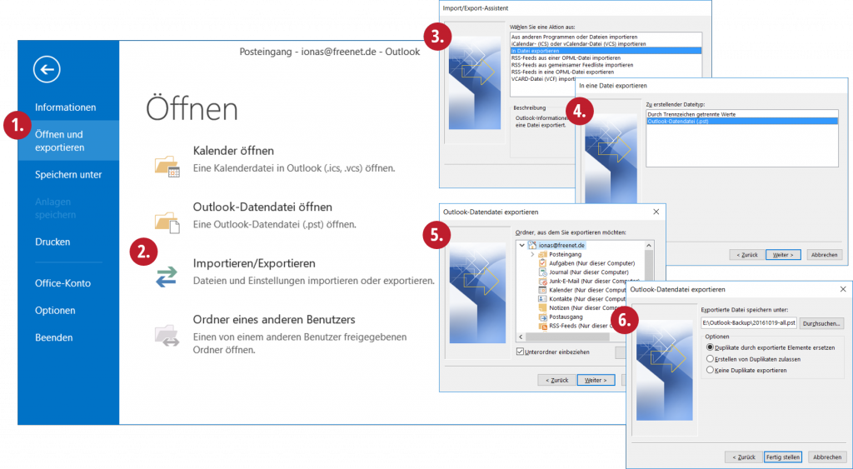
Task: Click the Importieren/Exportieren arrows icon
Action: point(167,277)
